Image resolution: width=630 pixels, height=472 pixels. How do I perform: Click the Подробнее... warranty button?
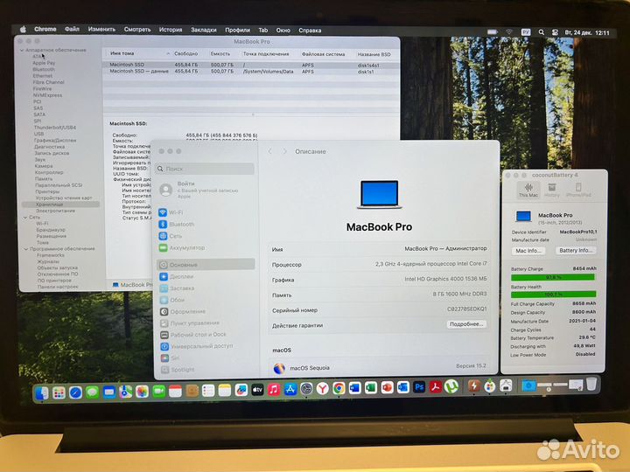[x=466, y=324]
